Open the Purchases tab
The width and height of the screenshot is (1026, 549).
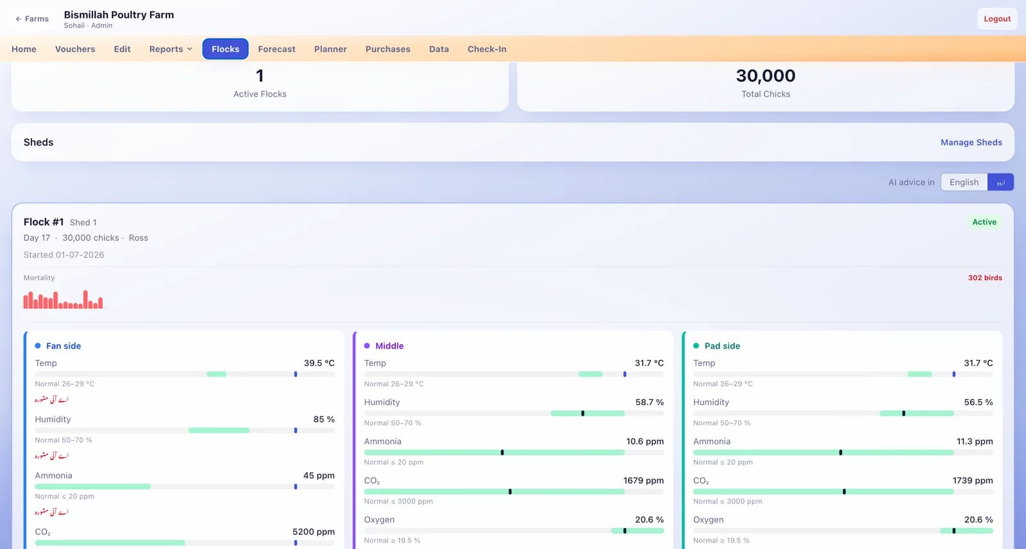click(388, 49)
